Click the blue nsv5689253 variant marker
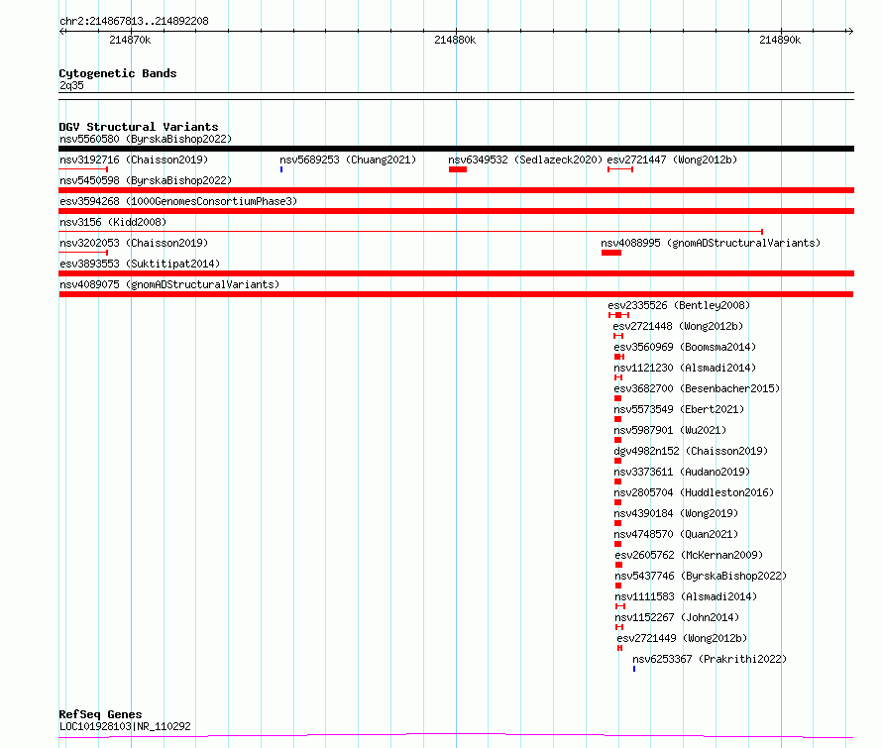Screen dimensions: 882x748 281,169
